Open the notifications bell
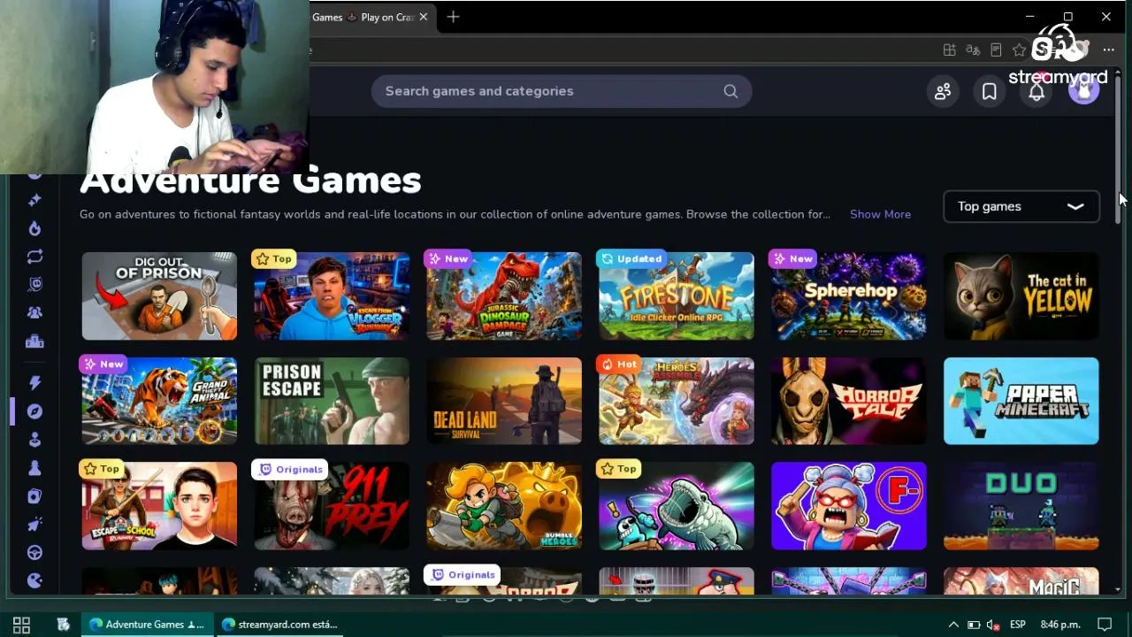 coord(1036,91)
